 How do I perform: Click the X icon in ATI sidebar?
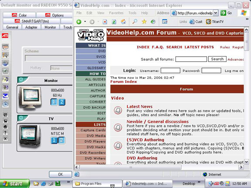[x=5, y=139]
